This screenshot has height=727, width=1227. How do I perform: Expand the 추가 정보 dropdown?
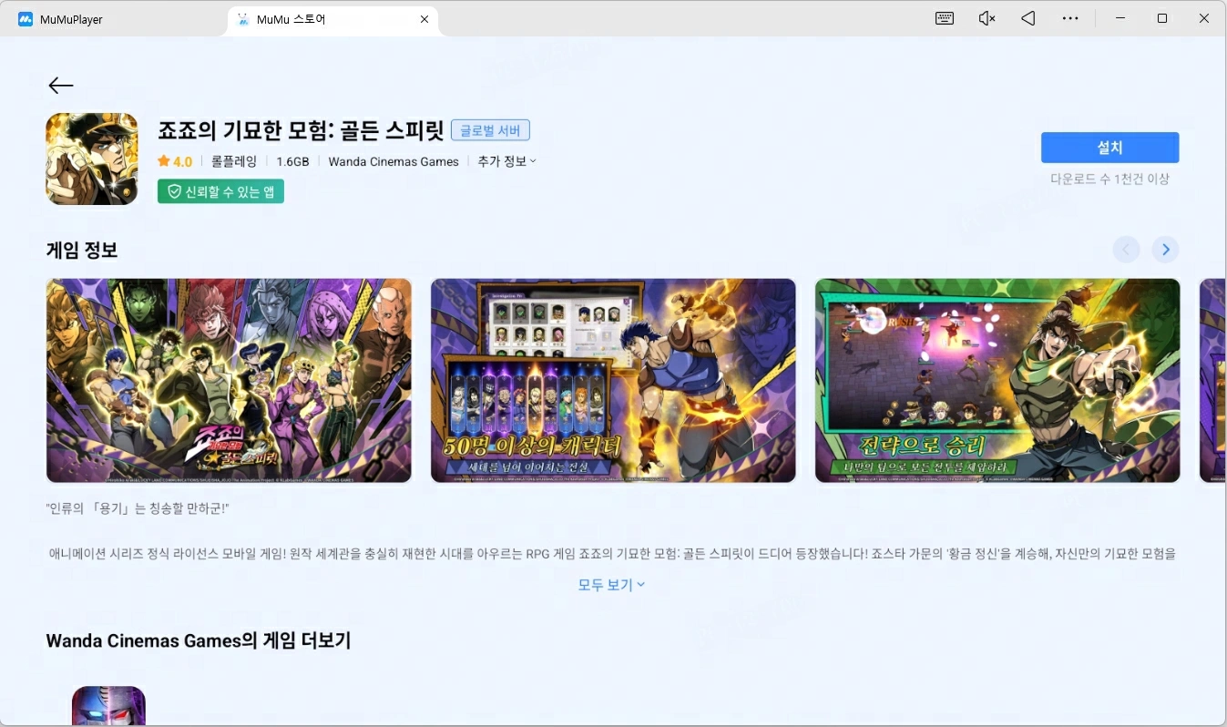click(507, 161)
